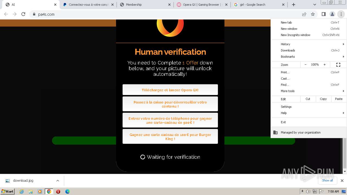The height and width of the screenshot is (195, 347).
Task: Click Copy in the Edit row
Action: tap(323, 99)
